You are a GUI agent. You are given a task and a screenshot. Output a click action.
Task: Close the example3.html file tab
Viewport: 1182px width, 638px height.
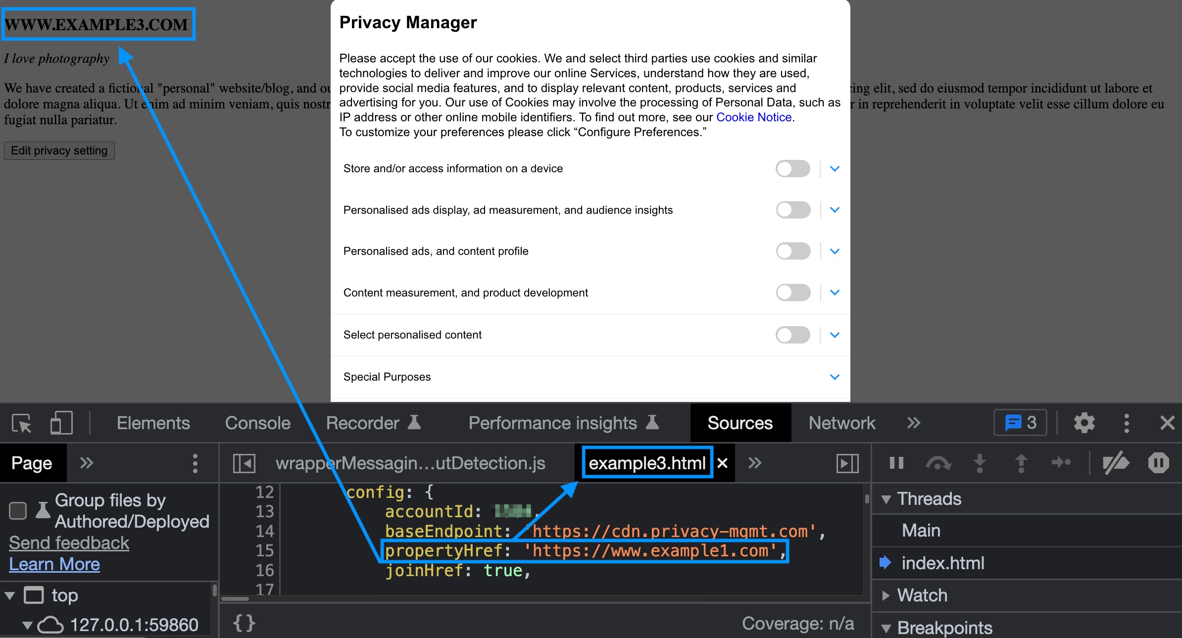(x=723, y=463)
